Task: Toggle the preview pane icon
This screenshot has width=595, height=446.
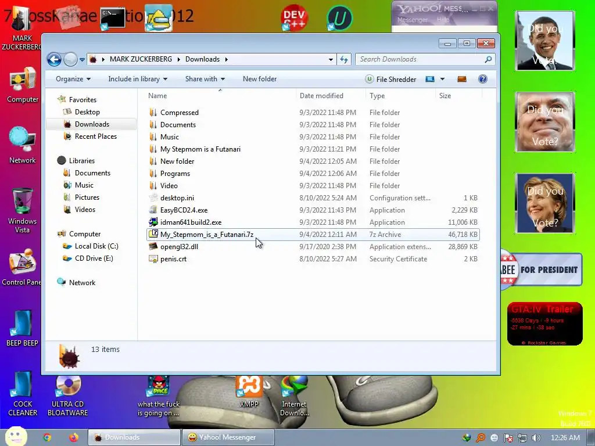Action: 462,79
